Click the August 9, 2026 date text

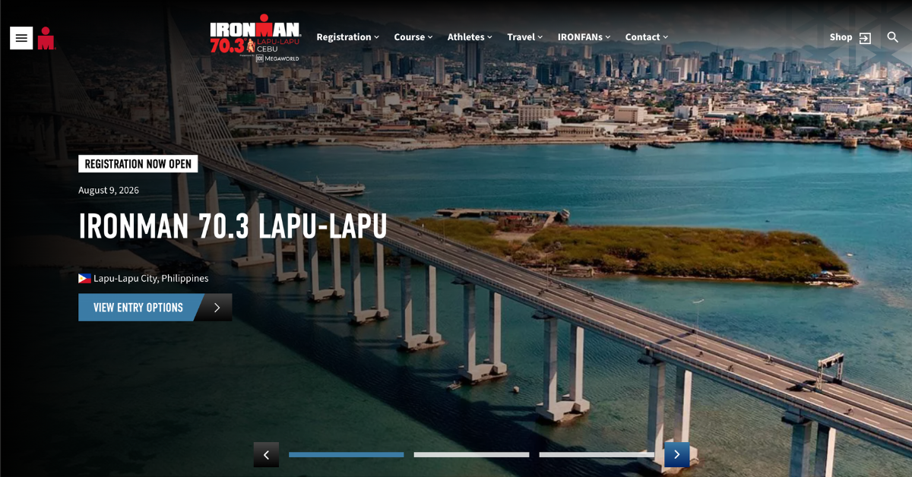109,191
